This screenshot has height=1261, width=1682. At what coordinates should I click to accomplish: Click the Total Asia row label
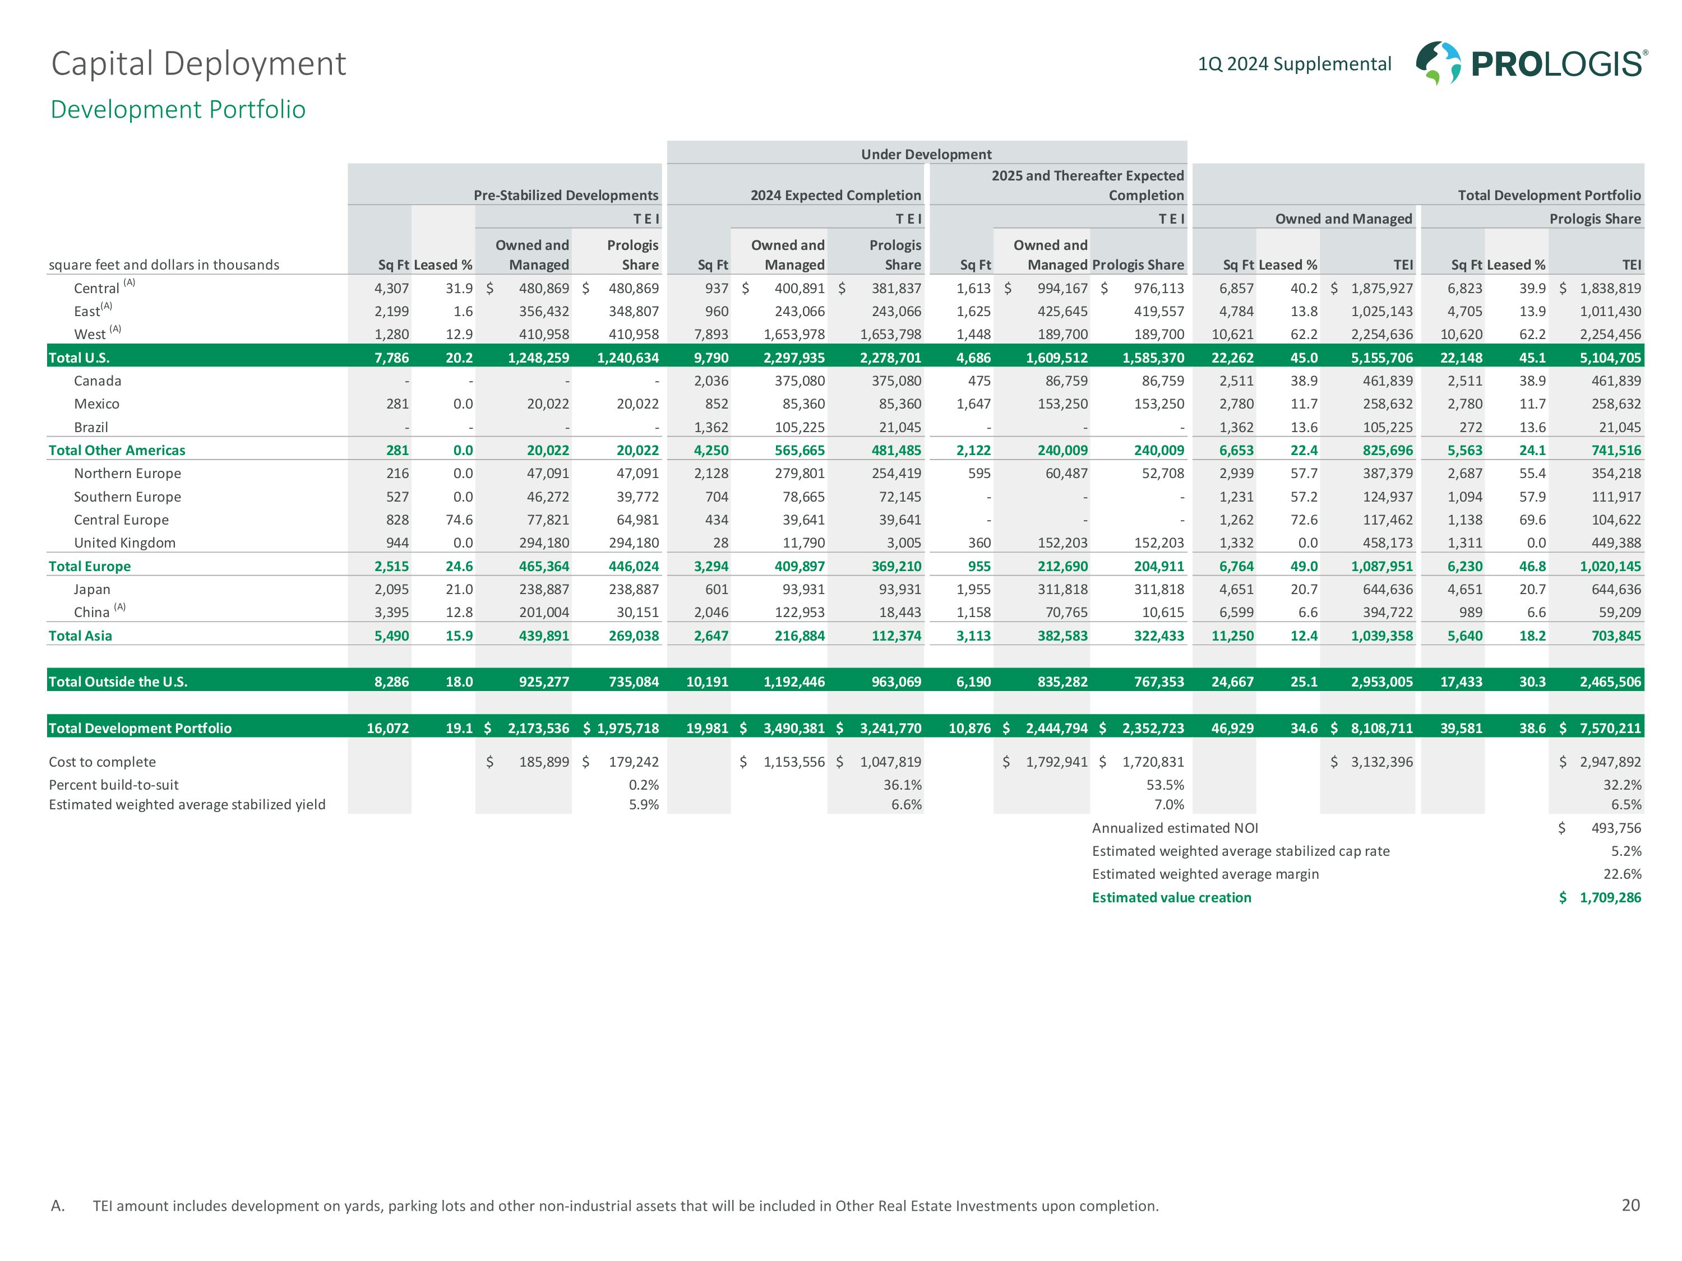point(80,636)
